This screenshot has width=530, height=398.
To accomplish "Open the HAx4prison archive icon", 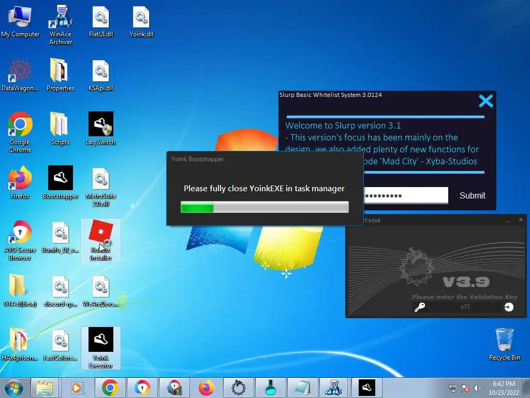I will tap(20, 344).
